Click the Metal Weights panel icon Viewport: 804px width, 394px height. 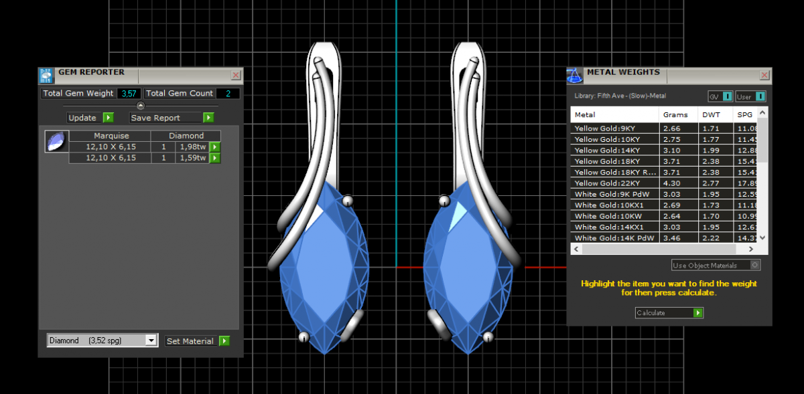coord(575,75)
